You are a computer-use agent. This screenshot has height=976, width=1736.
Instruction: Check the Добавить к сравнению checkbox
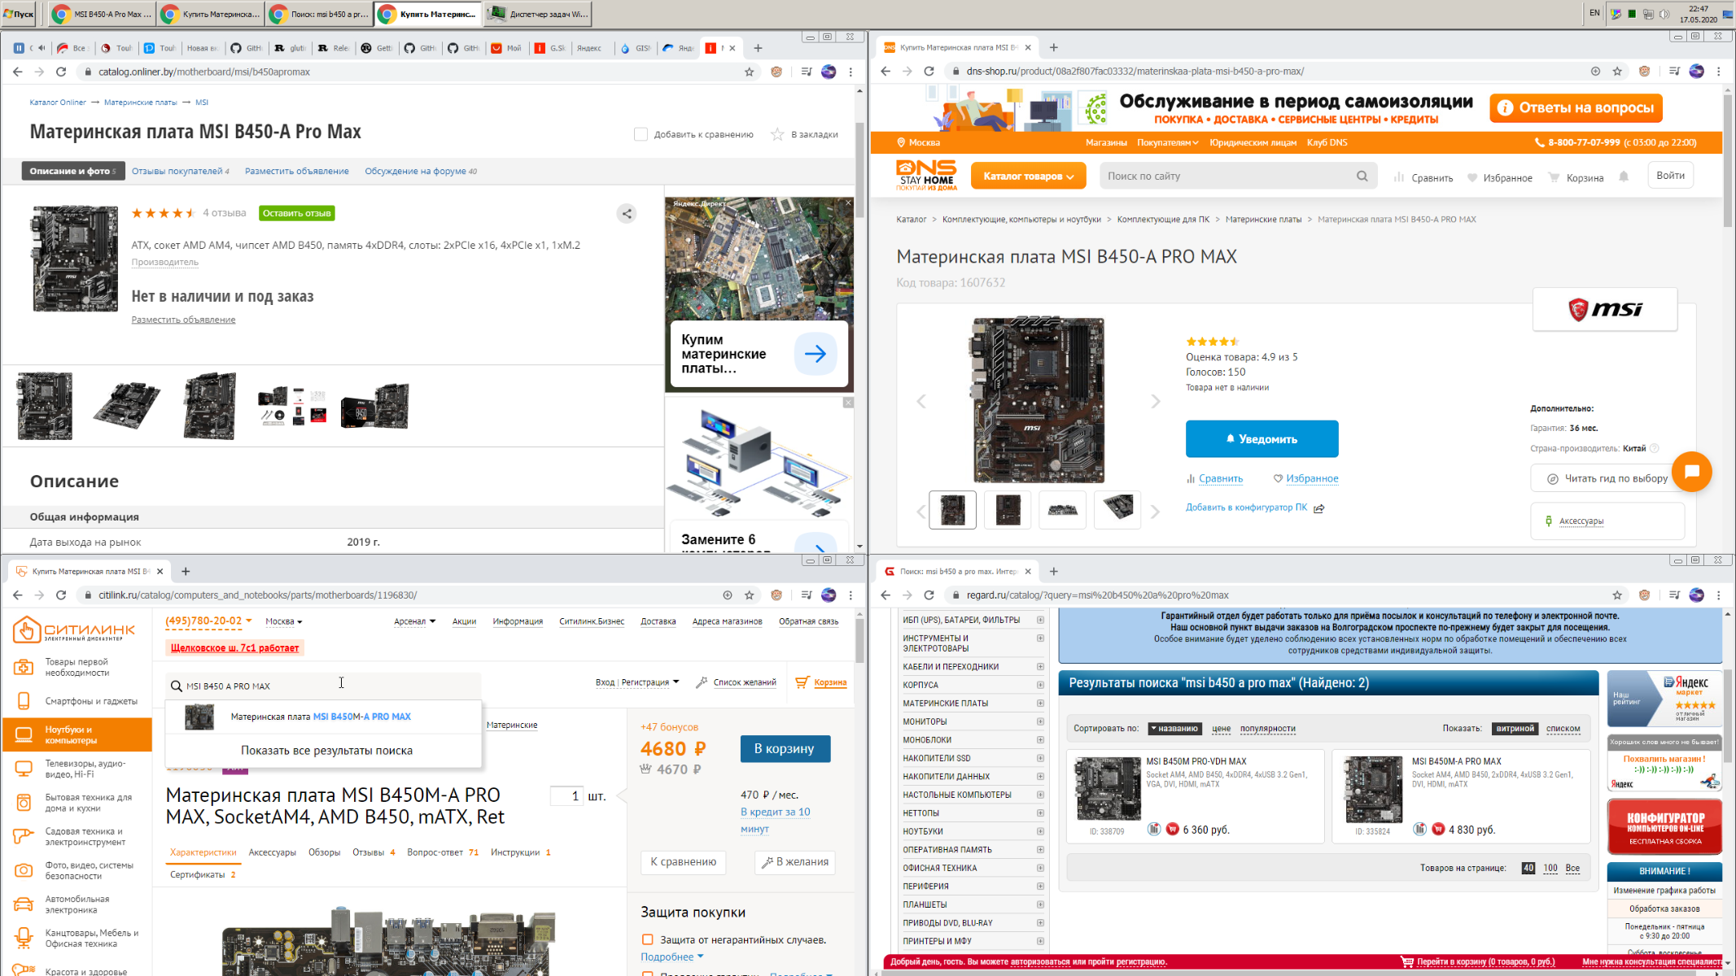[641, 135]
